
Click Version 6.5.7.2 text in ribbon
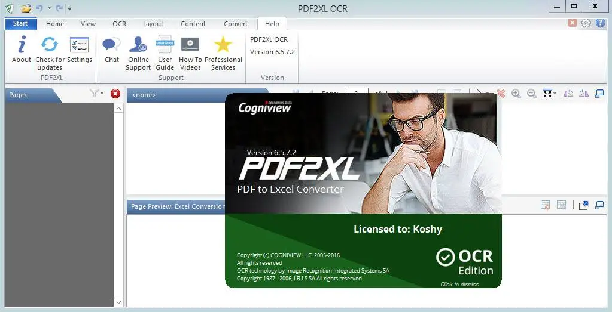pyautogui.click(x=272, y=52)
